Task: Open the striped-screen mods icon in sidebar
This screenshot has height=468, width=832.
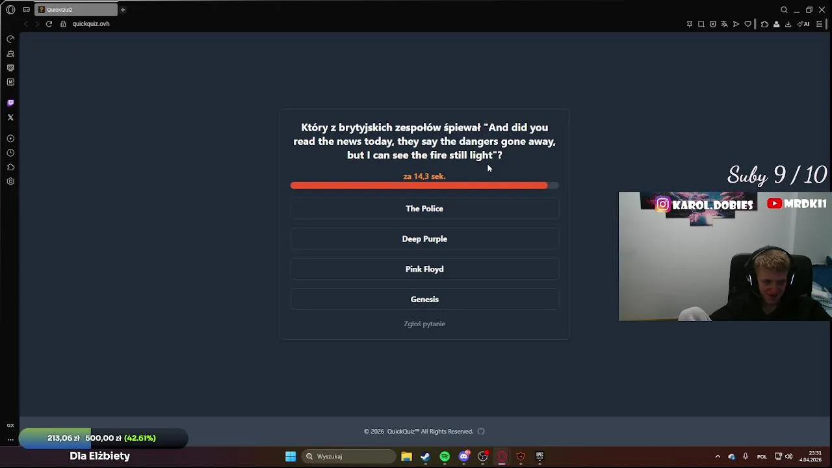Action: coord(10,68)
